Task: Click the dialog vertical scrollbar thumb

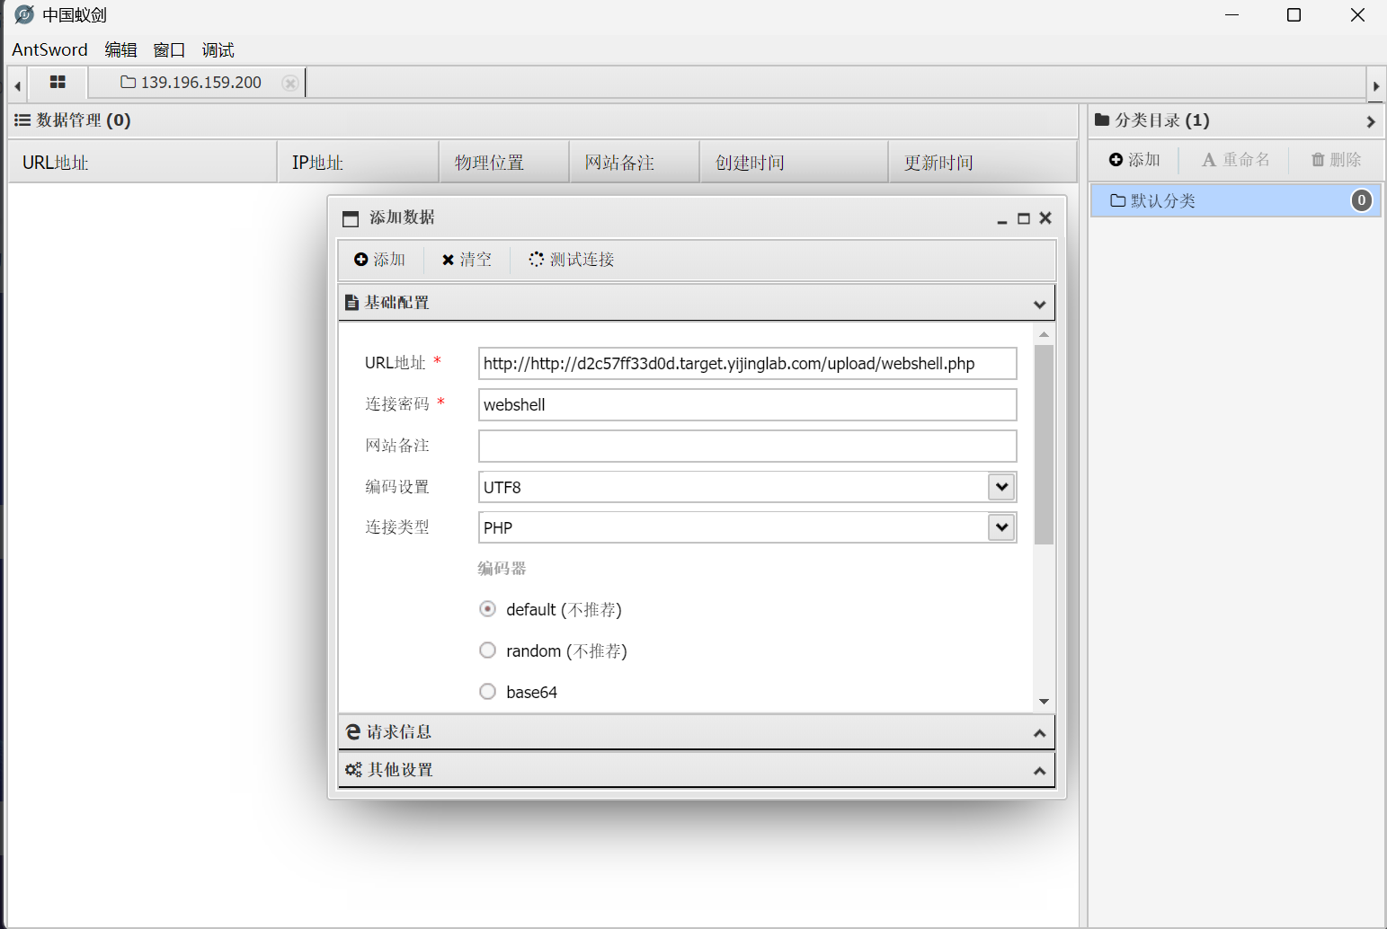Action: point(1044,445)
